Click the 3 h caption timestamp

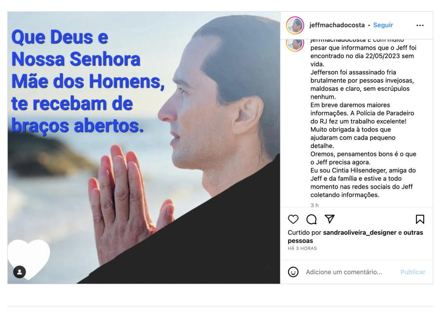(x=315, y=205)
